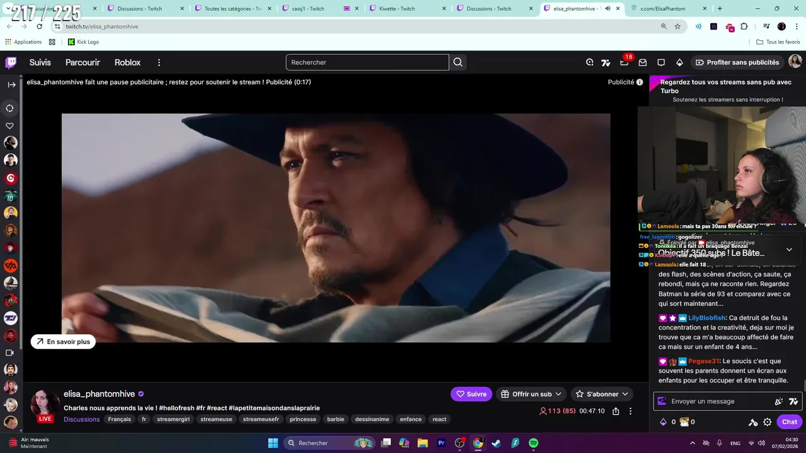
Task: Open the browser zoom magnifier icon
Action: click(x=664, y=26)
